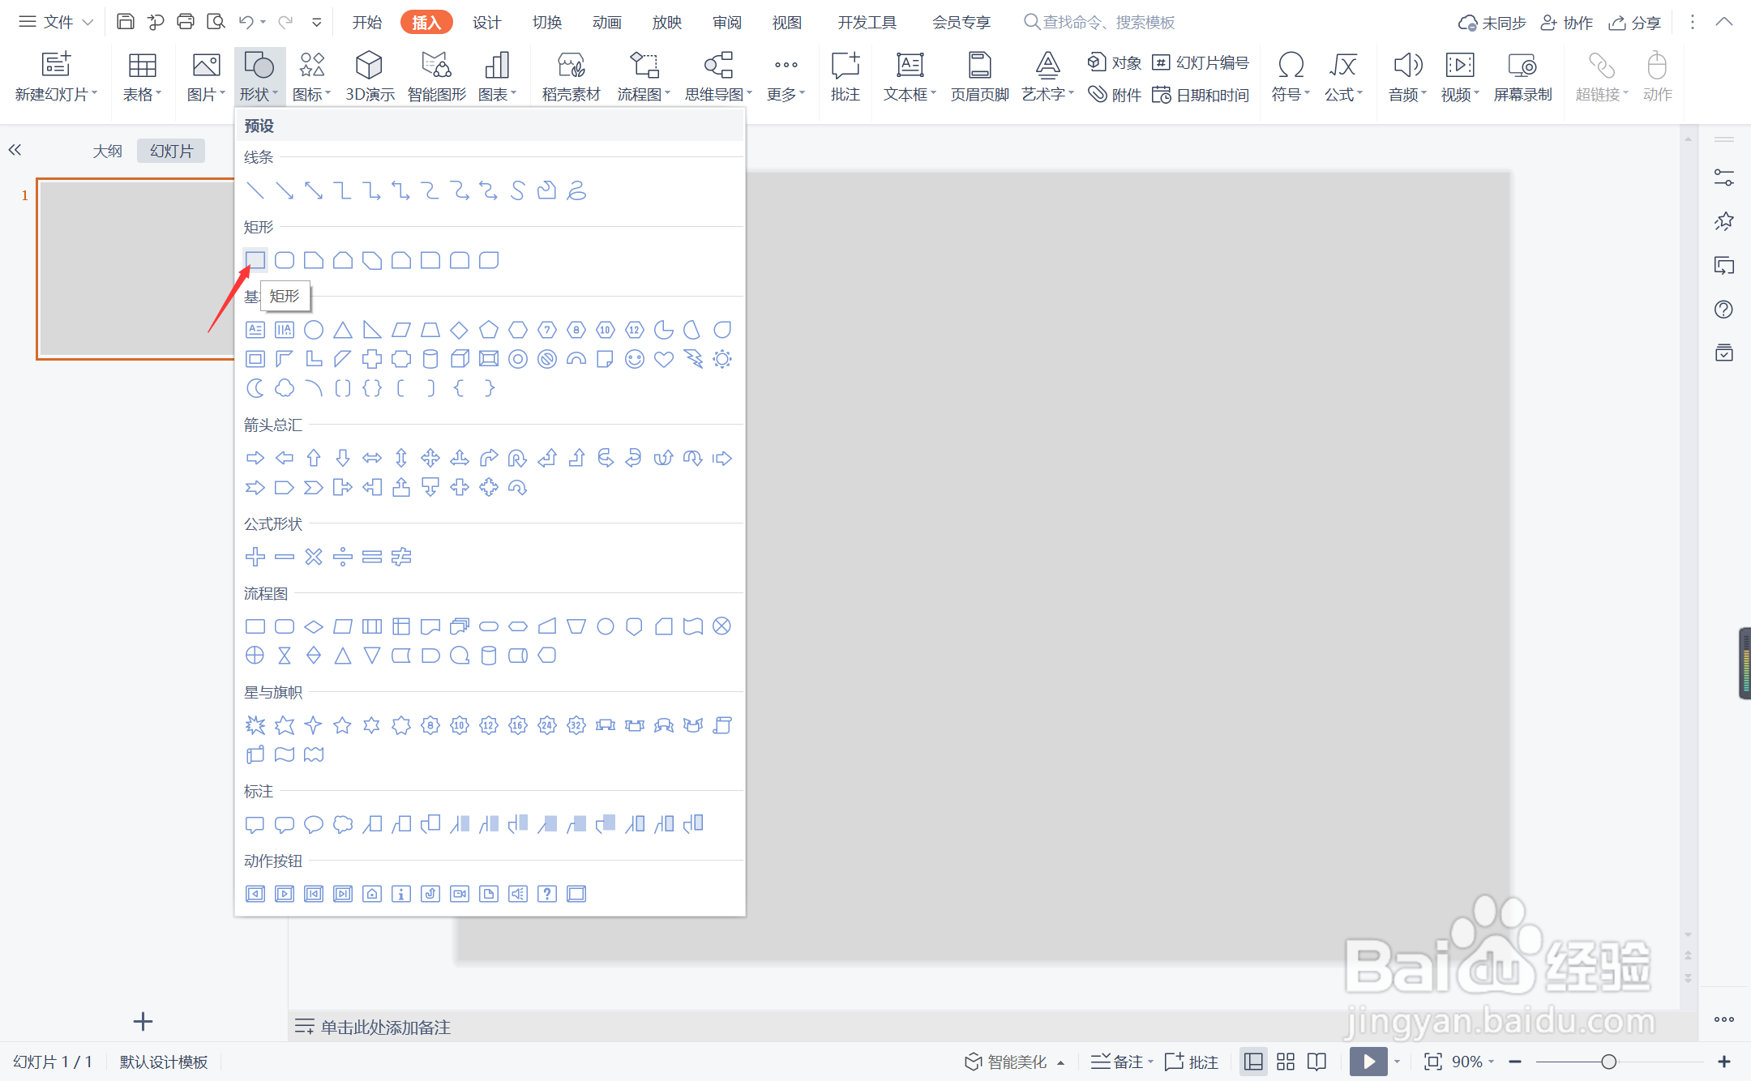
Task: Pick the home action button shape
Action: tap(372, 894)
